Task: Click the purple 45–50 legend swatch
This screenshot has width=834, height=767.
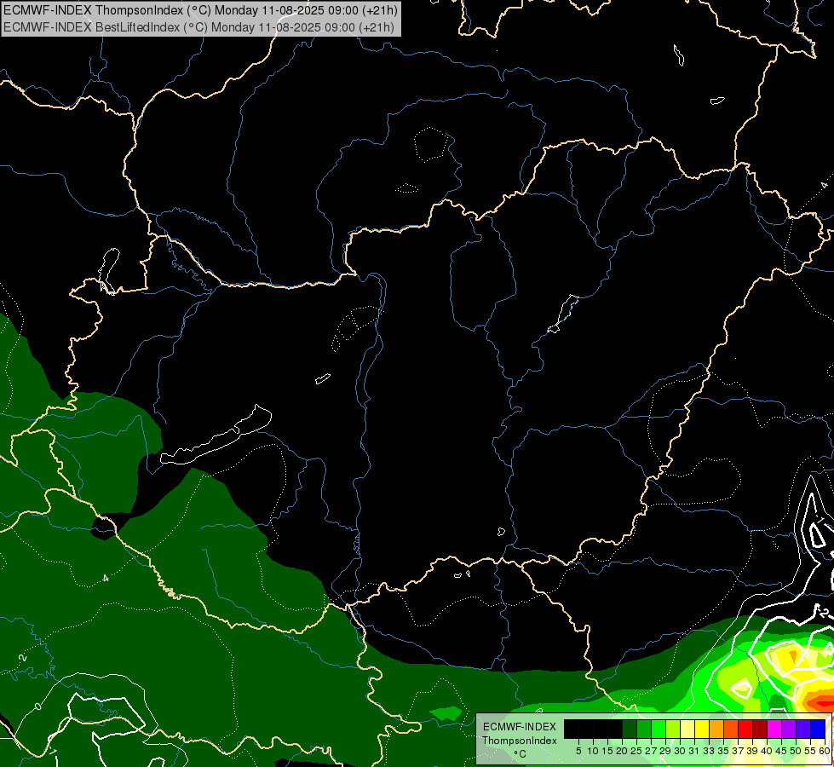Action: 789,730
